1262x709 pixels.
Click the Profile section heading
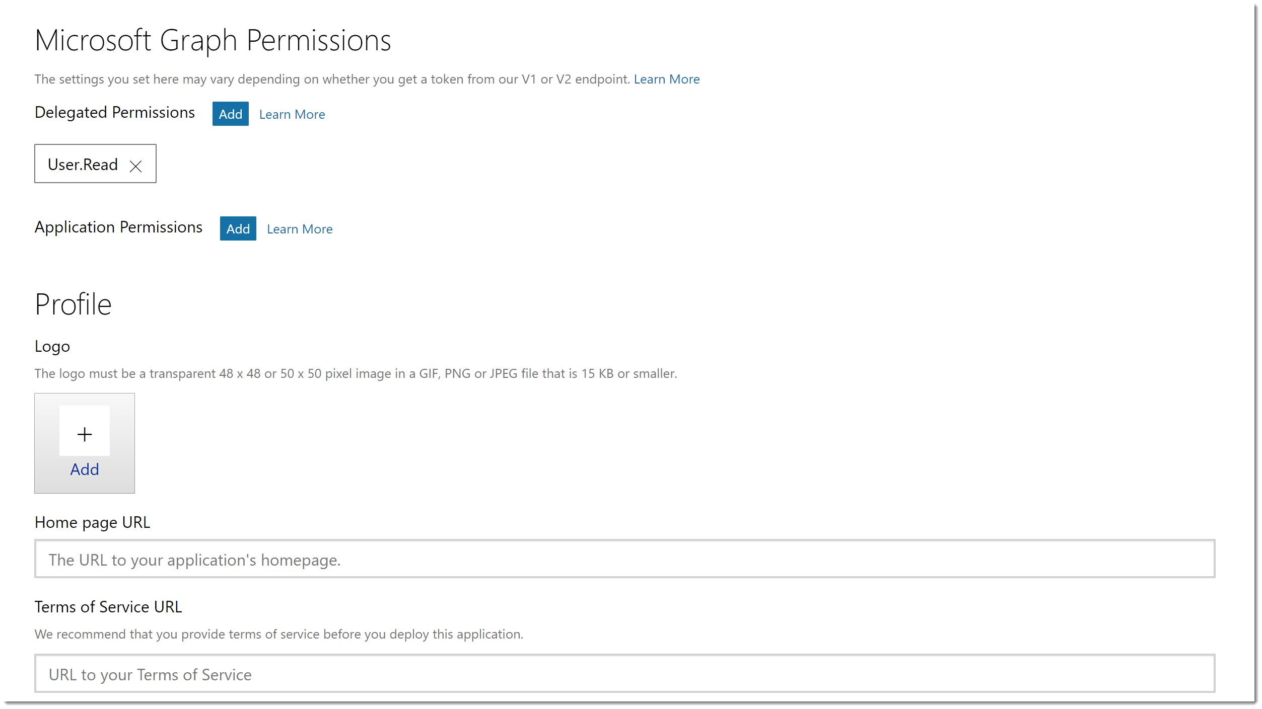point(73,304)
